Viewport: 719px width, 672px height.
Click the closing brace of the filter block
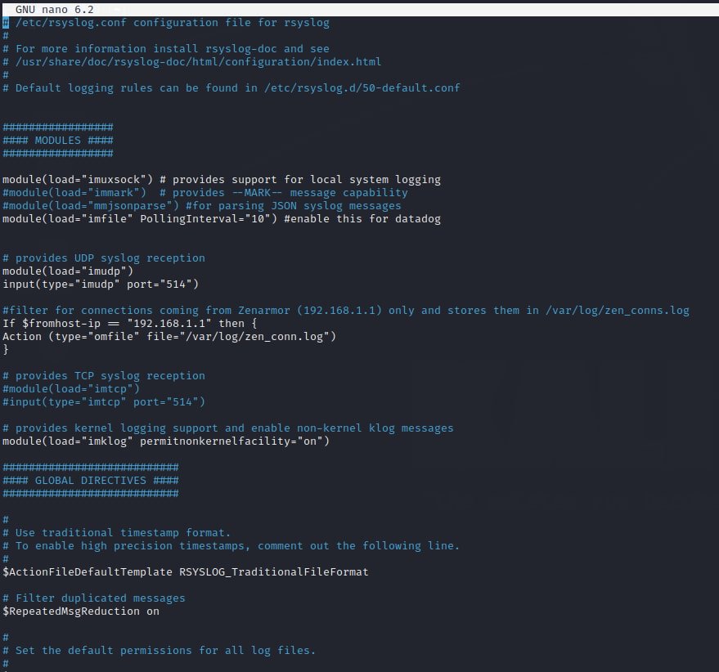[x=6, y=349]
